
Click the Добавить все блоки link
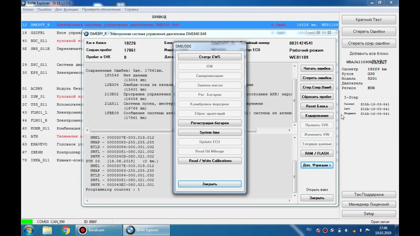(x=368, y=53)
